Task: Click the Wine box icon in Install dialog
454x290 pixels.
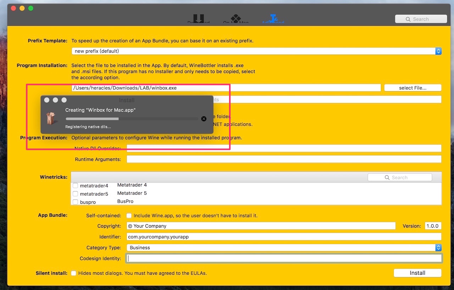Action: (51, 118)
